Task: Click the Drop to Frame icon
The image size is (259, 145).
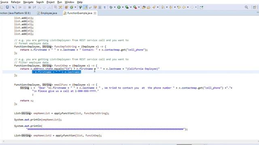Action: (55, 7)
